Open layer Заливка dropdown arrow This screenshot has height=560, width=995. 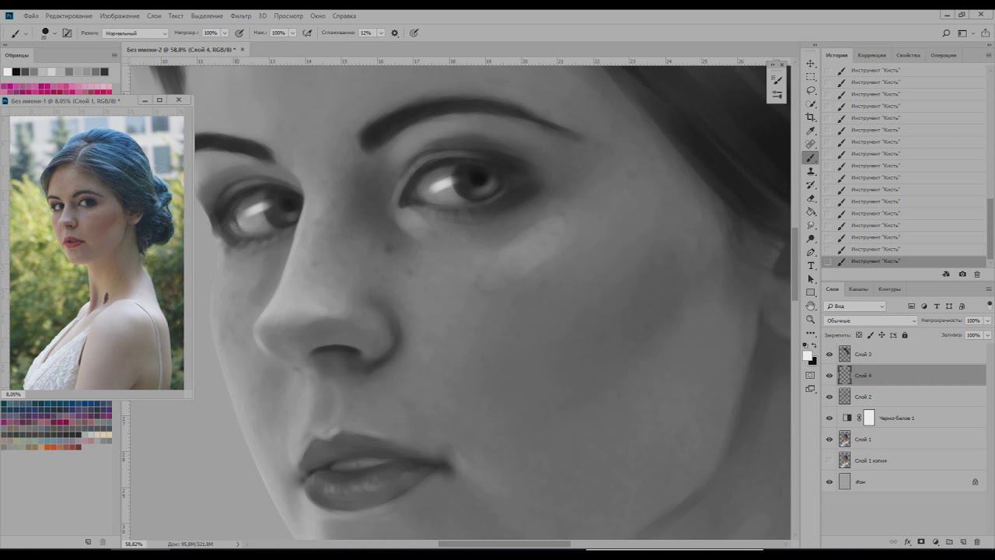(988, 335)
